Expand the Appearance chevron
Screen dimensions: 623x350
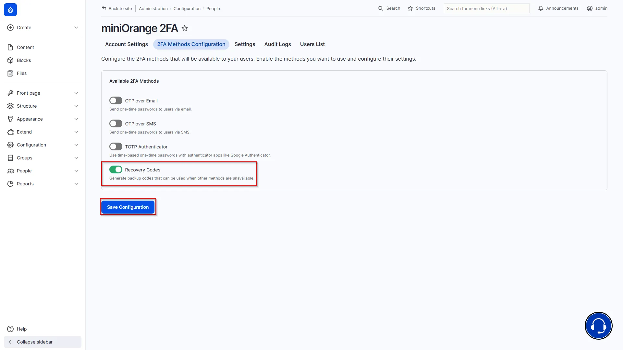[76, 119]
